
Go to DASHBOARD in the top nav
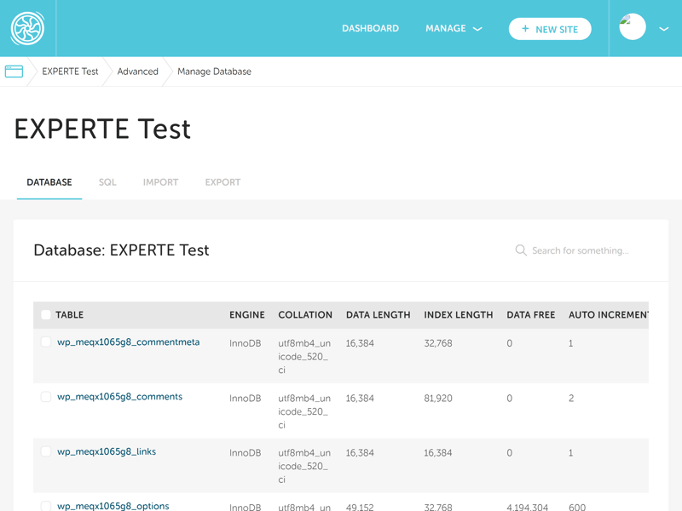click(370, 29)
